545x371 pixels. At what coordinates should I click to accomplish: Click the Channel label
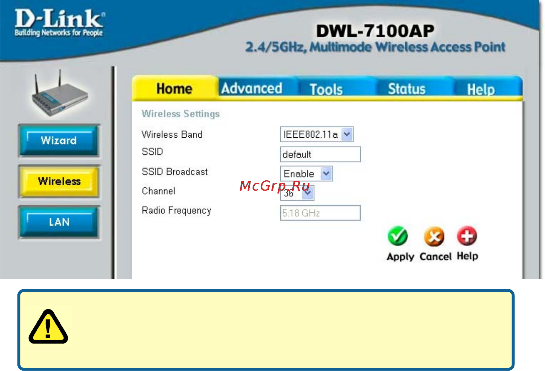pyautogui.click(x=158, y=191)
